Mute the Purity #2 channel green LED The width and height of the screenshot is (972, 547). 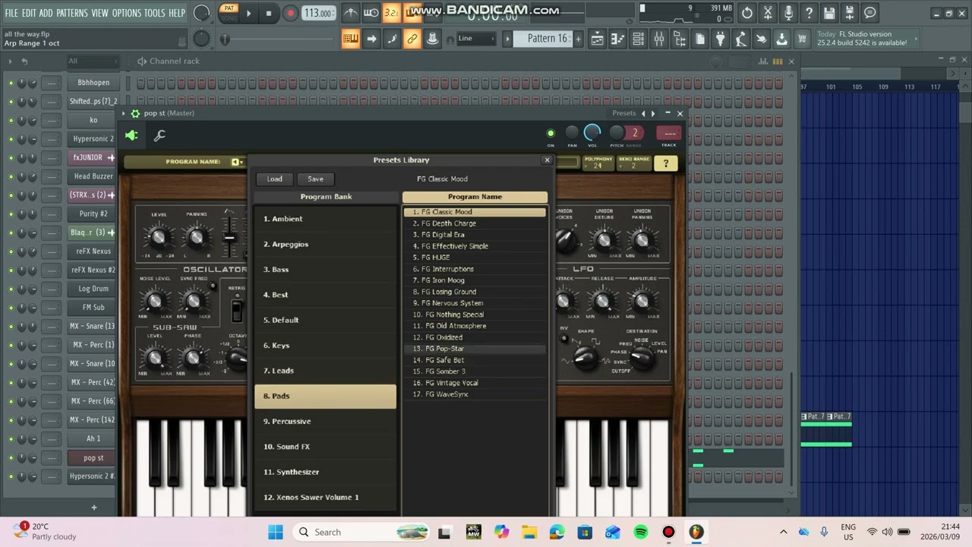[x=11, y=214]
